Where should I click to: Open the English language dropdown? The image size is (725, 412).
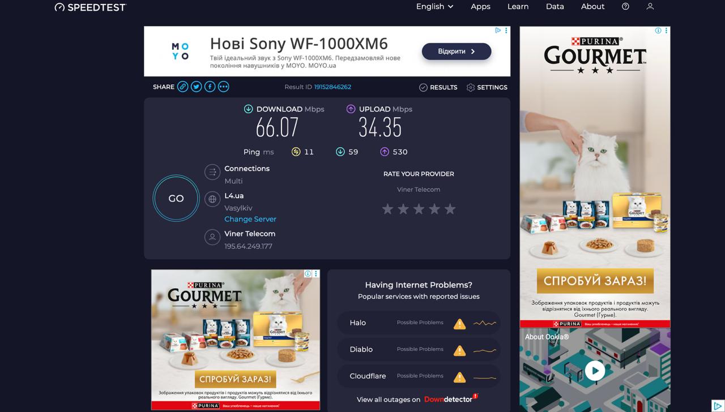[434, 6]
